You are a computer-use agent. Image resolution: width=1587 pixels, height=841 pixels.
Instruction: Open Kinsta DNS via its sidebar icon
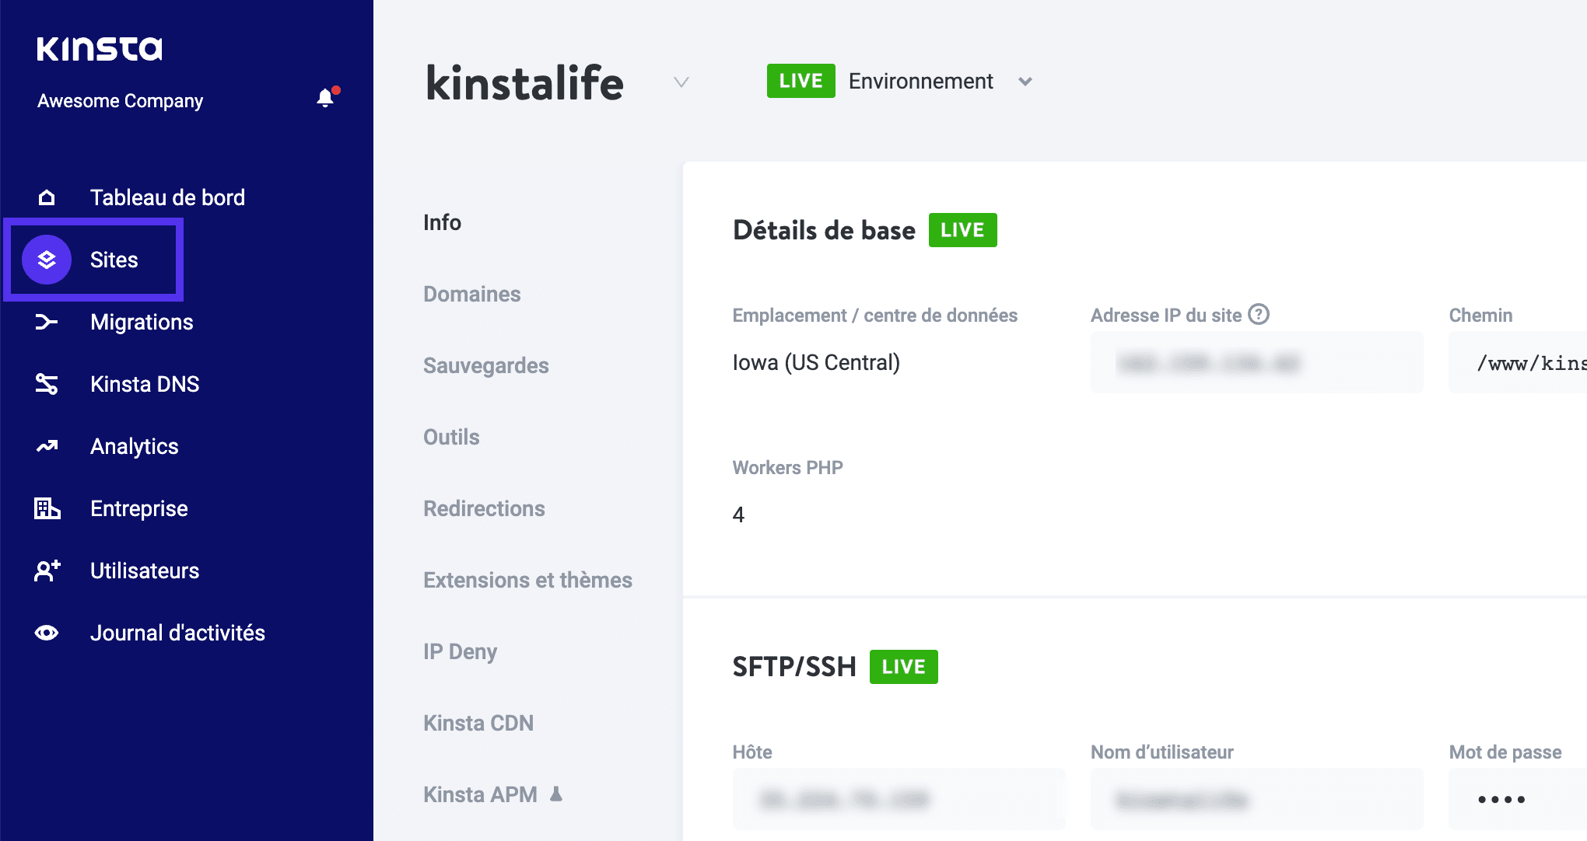47,383
